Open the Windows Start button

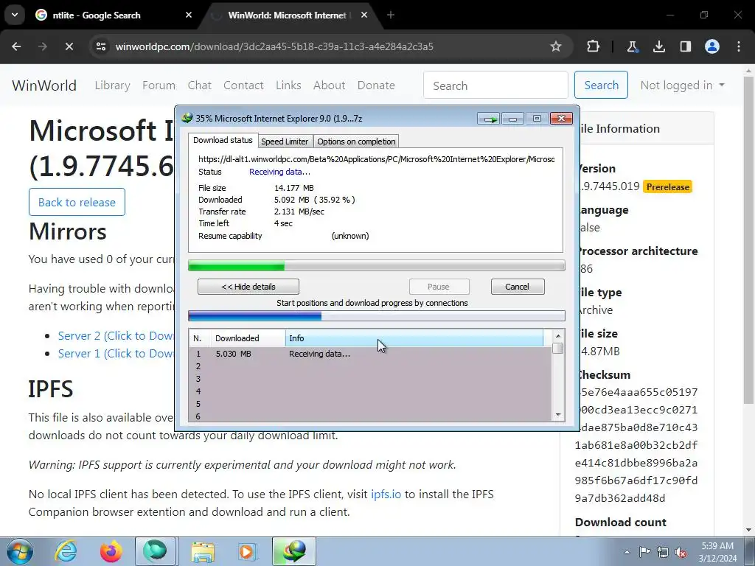click(18, 551)
